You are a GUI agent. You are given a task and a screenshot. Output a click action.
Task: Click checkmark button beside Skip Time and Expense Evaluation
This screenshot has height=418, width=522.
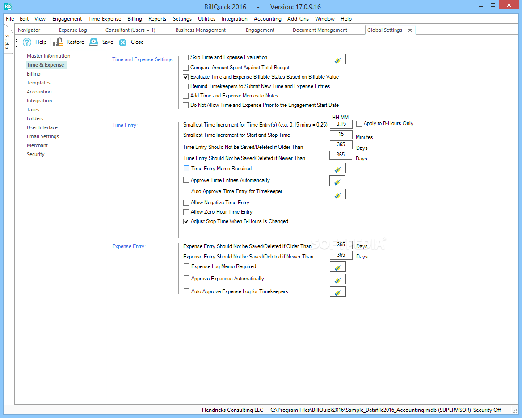337,59
